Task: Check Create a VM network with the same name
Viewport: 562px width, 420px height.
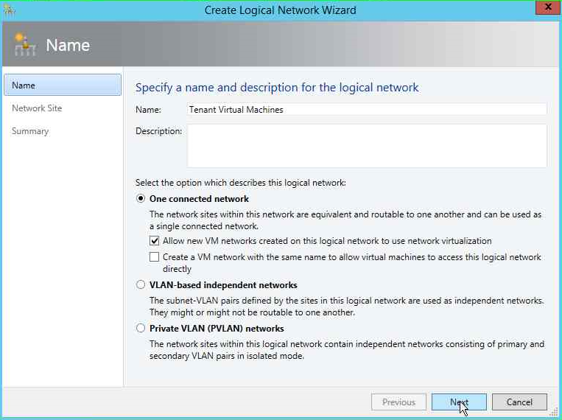Action: [154, 257]
